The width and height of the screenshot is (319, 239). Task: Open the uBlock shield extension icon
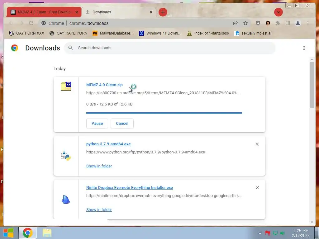pyautogui.click(x=258, y=23)
